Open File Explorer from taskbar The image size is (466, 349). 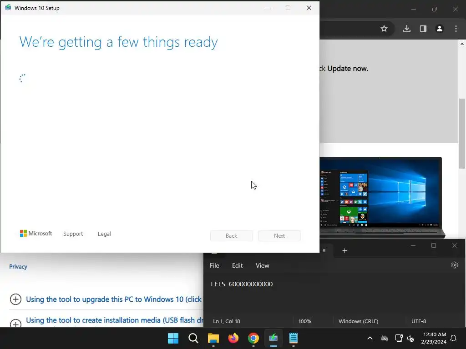pos(213,338)
